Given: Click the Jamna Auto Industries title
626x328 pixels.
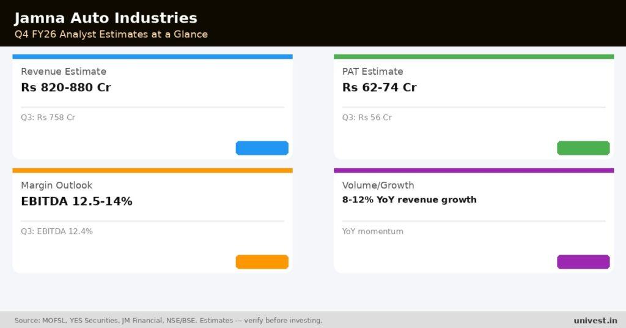Looking at the screenshot, I should point(105,18).
